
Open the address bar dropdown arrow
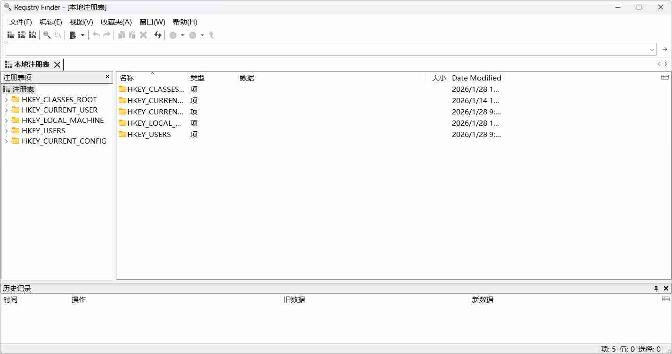click(652, 49)
